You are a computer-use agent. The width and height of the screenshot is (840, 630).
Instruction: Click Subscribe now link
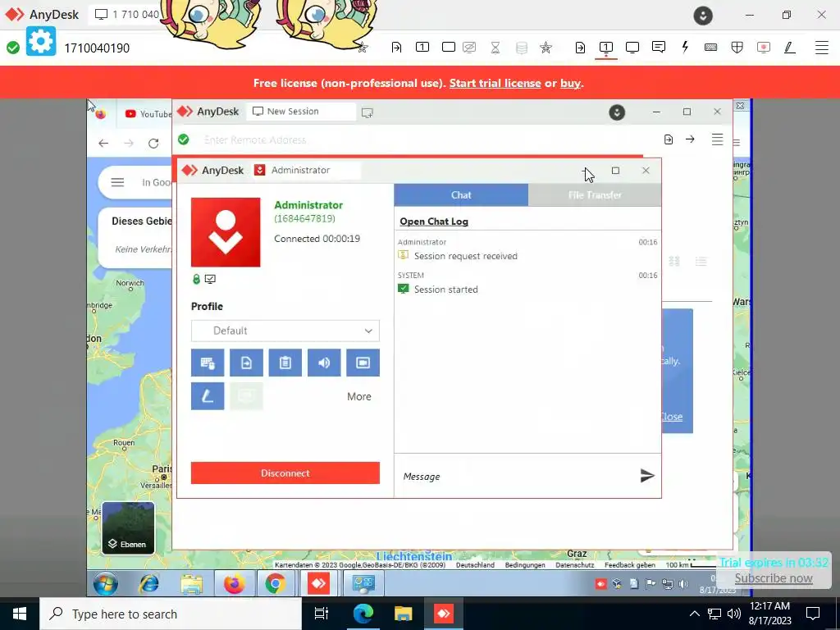[x=774, y=578]
